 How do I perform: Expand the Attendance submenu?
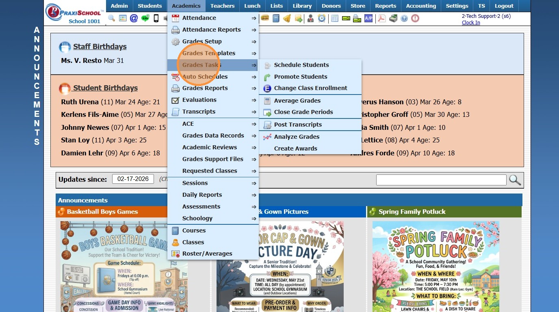pos(213,18)
